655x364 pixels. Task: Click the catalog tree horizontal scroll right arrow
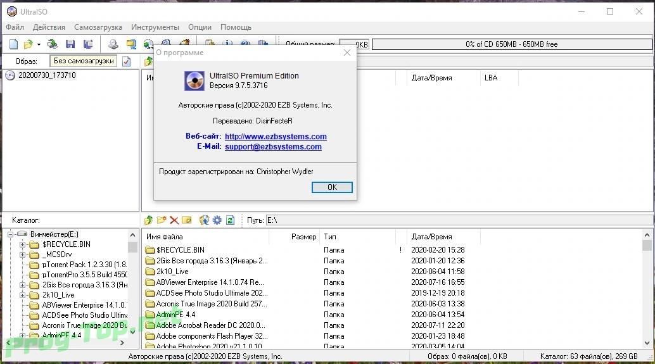tap(122, 342)
